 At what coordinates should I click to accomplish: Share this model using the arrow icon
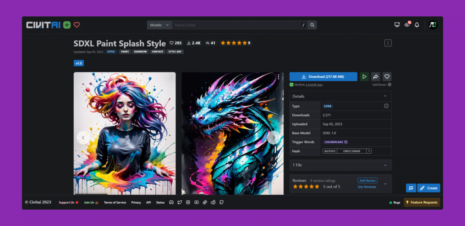point(376,77)
